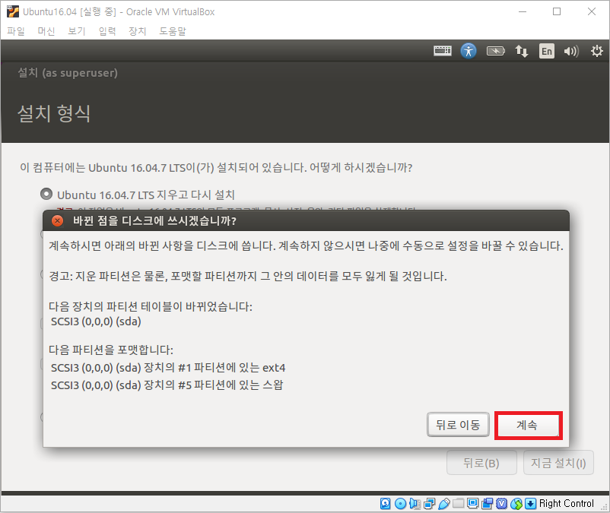Open the optical drive icon in status bar

[400, 504]
